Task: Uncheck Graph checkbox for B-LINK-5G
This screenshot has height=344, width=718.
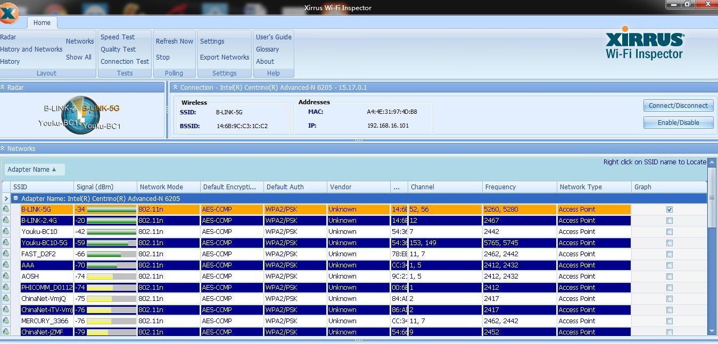Action: click(x=670, y=209)
